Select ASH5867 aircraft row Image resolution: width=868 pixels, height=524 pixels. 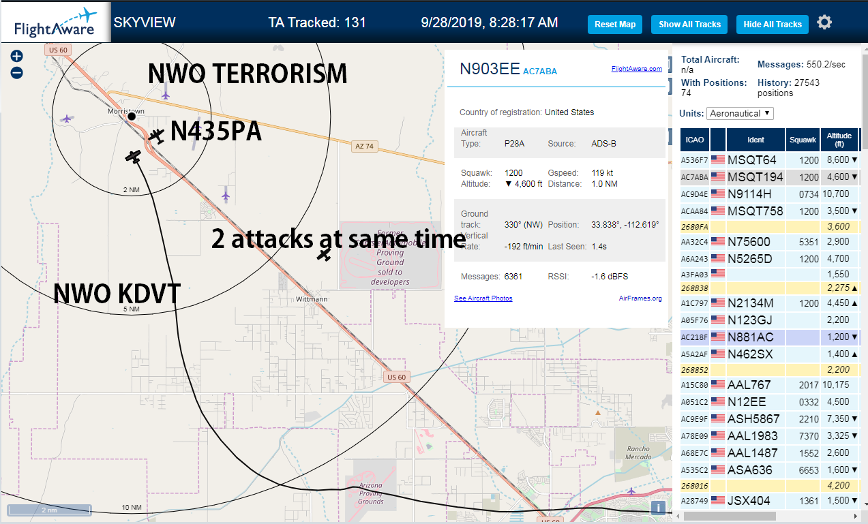(770, 419)
